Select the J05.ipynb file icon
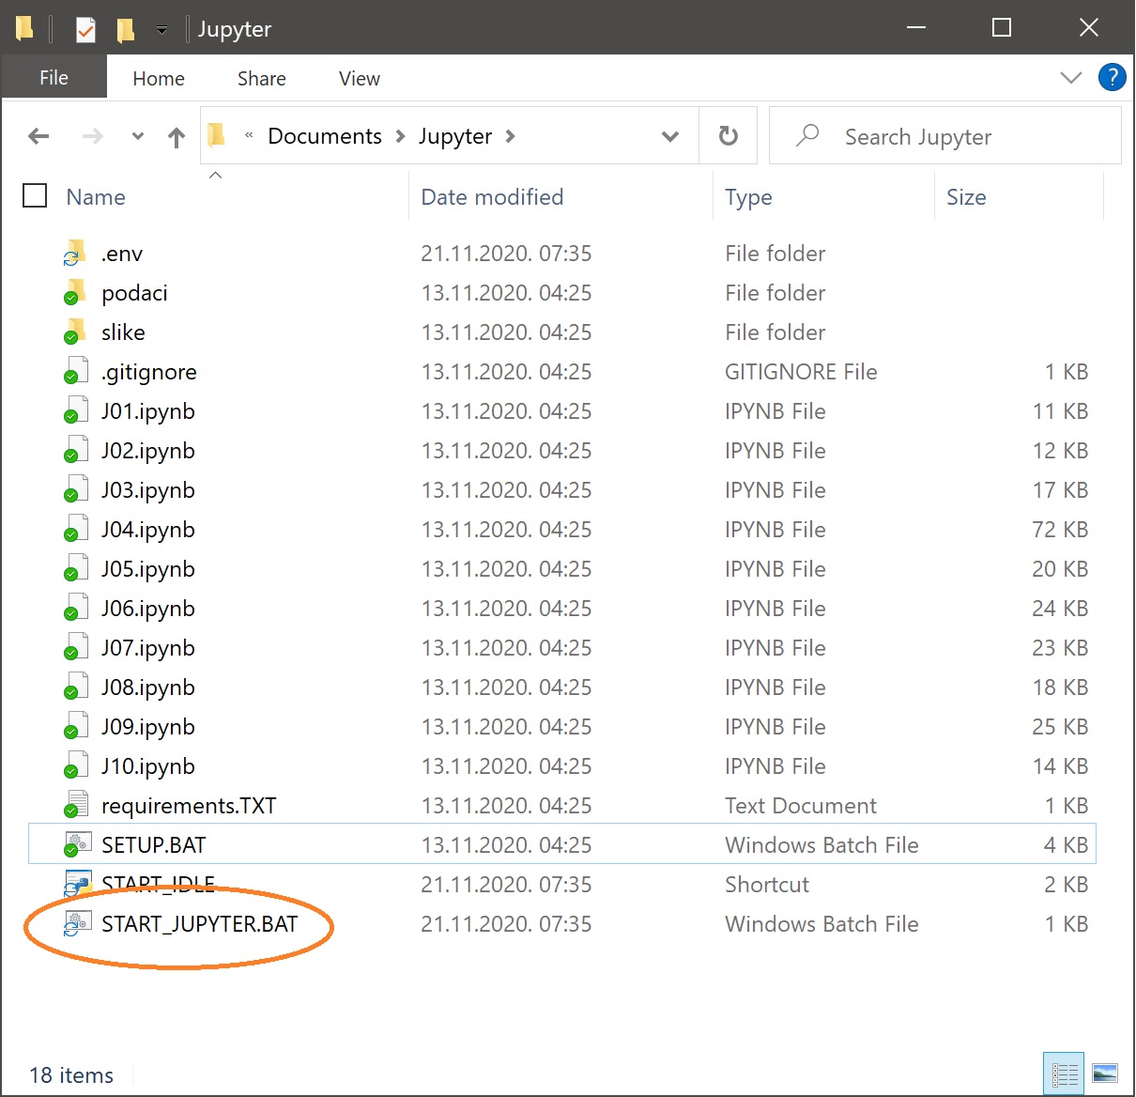1136x1097 pixels. pos(75,568)
